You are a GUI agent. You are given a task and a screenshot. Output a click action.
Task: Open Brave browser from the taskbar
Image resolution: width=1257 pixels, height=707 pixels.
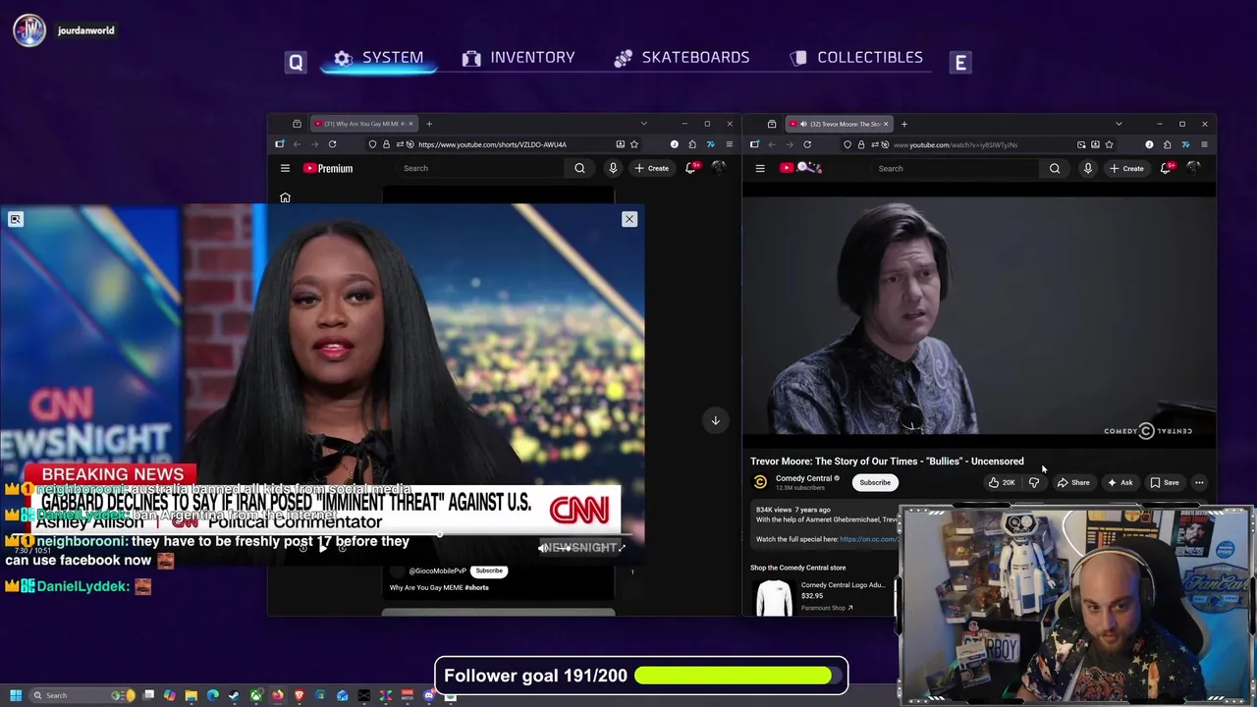(300, 695)
